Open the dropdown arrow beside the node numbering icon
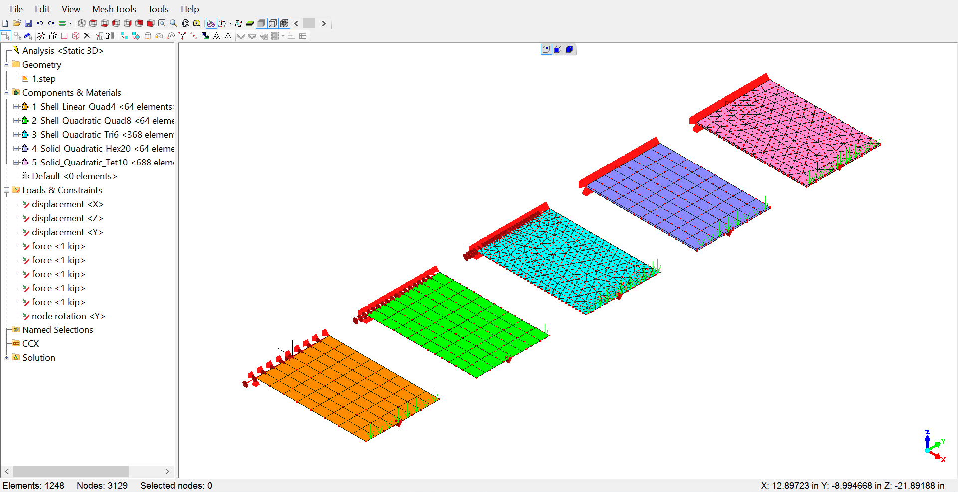The width and height of the screenshot is (958, 492). (x=230, y=23)
